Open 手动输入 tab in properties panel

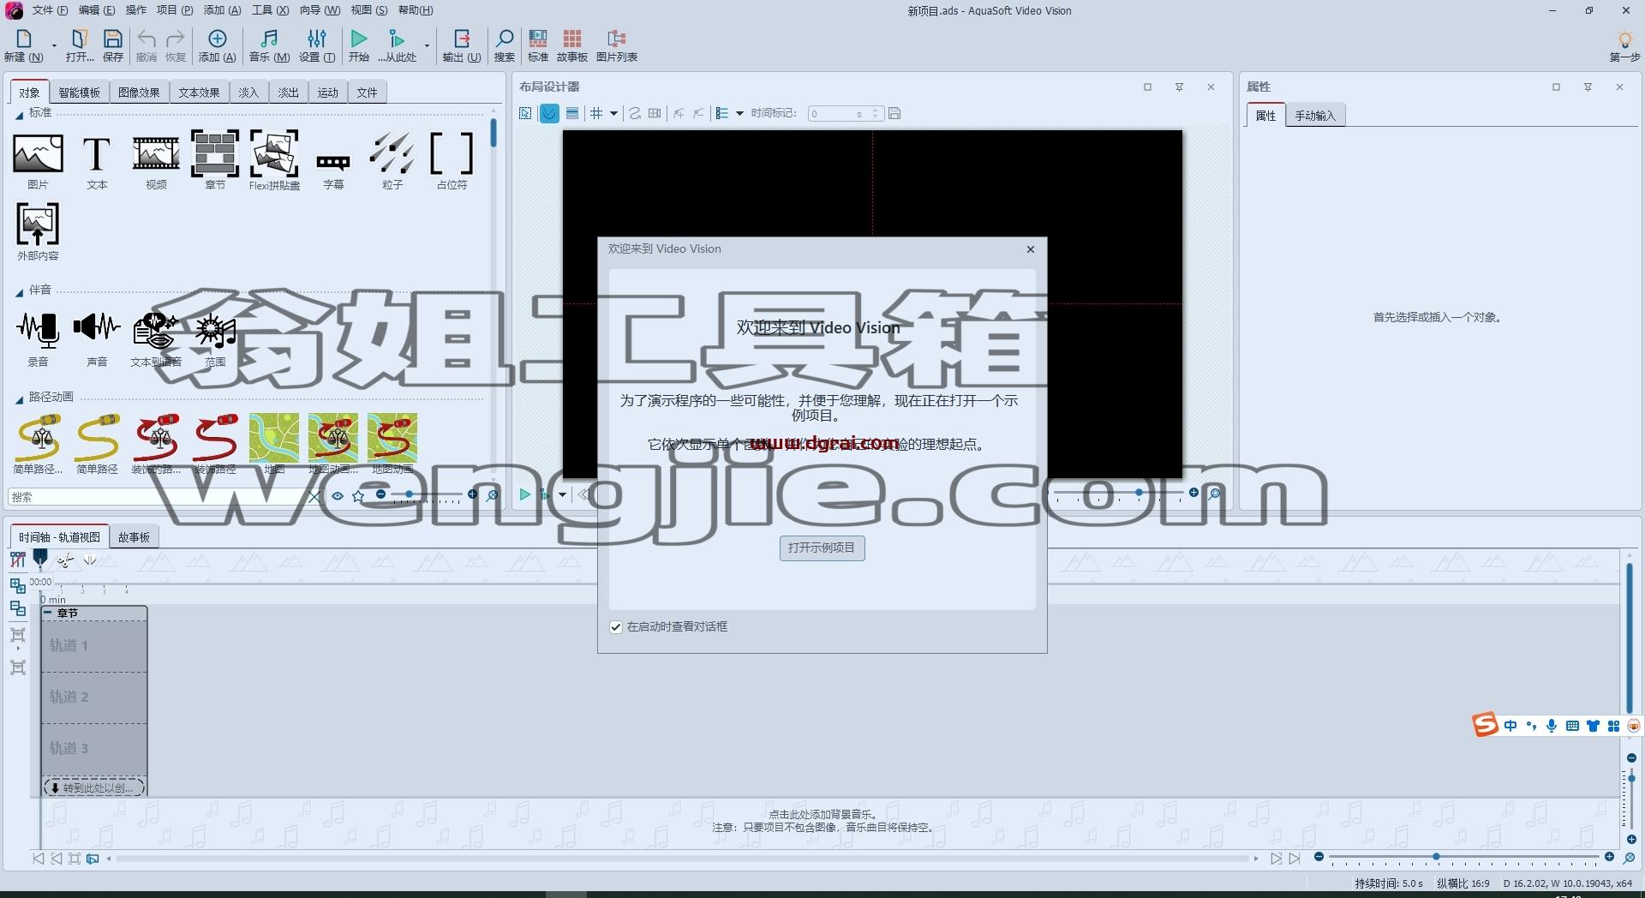coord(1315,116)
